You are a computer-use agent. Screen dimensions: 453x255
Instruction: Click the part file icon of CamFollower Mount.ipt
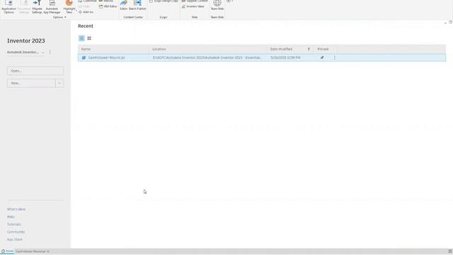(84, 57)
